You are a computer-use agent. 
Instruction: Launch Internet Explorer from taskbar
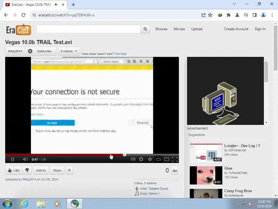[x=24, y=204]
